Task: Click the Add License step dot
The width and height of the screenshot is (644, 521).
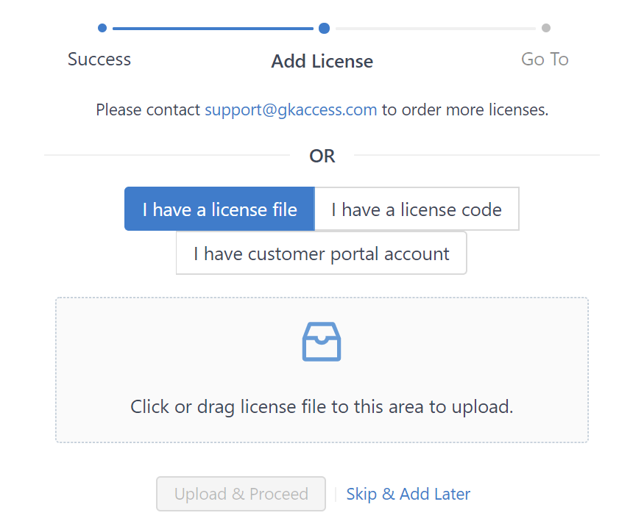Action: click(x=324, y=28)
